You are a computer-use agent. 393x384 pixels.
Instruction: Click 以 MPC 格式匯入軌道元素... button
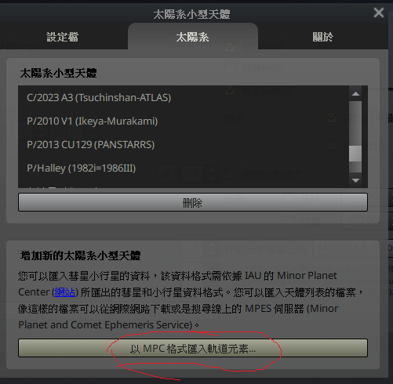(193, 348)
